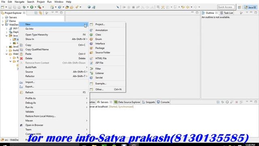Viewport: 259px width, 146px height.
Task: Click the Class icon in New submenu
Action: click(91, 35)
